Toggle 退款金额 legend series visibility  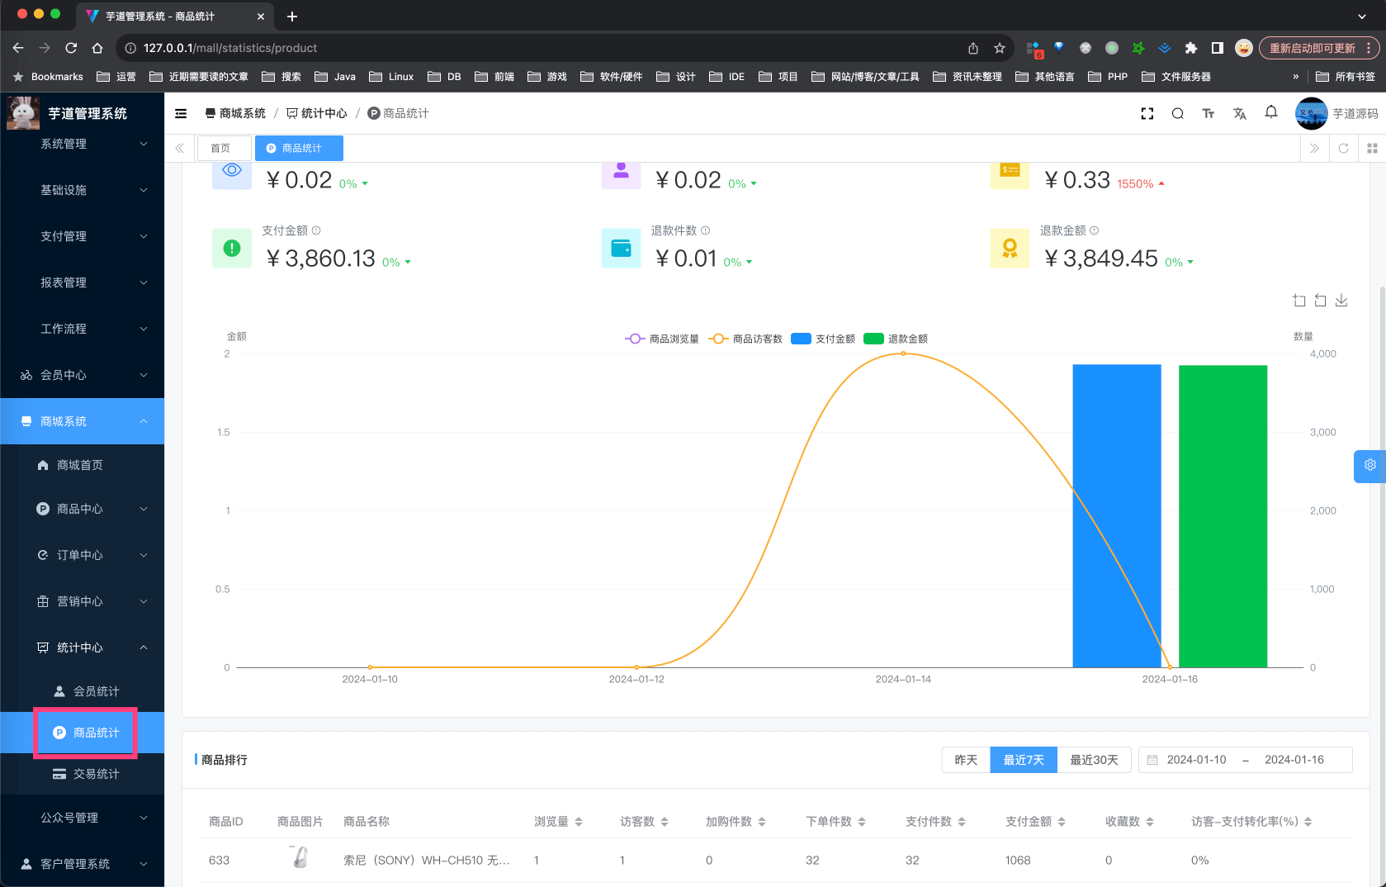pyautogui.click(x=896, y=339)
